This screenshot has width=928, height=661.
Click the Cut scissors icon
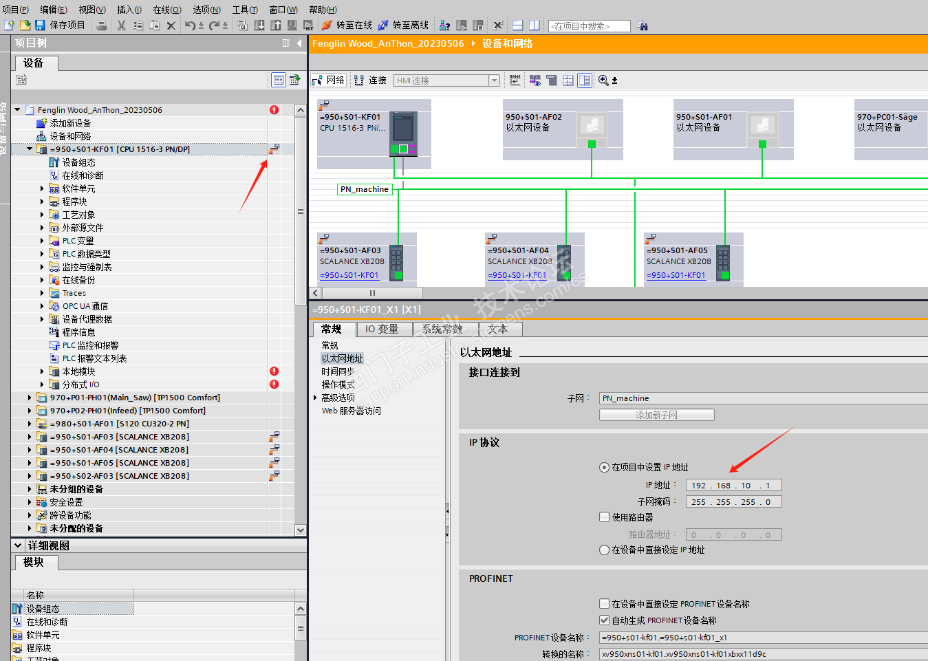(x=122, y=25)
